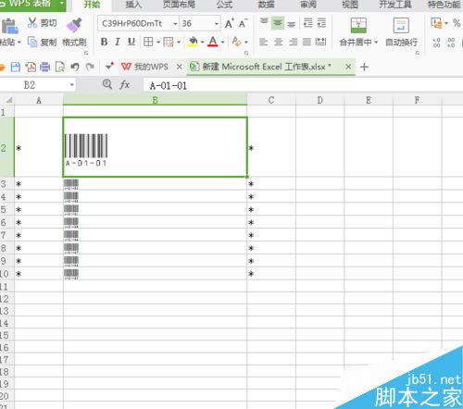Open WPS 表格 application menu arrow
The image size is (463, 409).
(62, 3)
